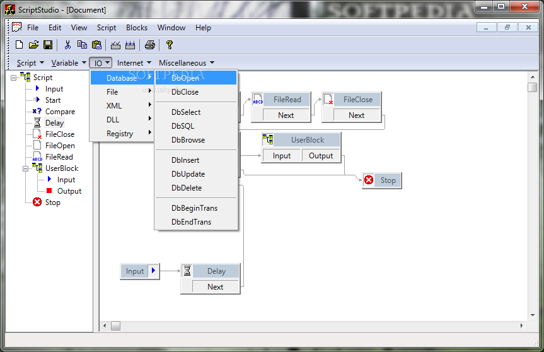Image resolution: width=544 pixels, height=352 pixels.
Task: Select the Delay item in script tree
Action: tap(54, 123)
